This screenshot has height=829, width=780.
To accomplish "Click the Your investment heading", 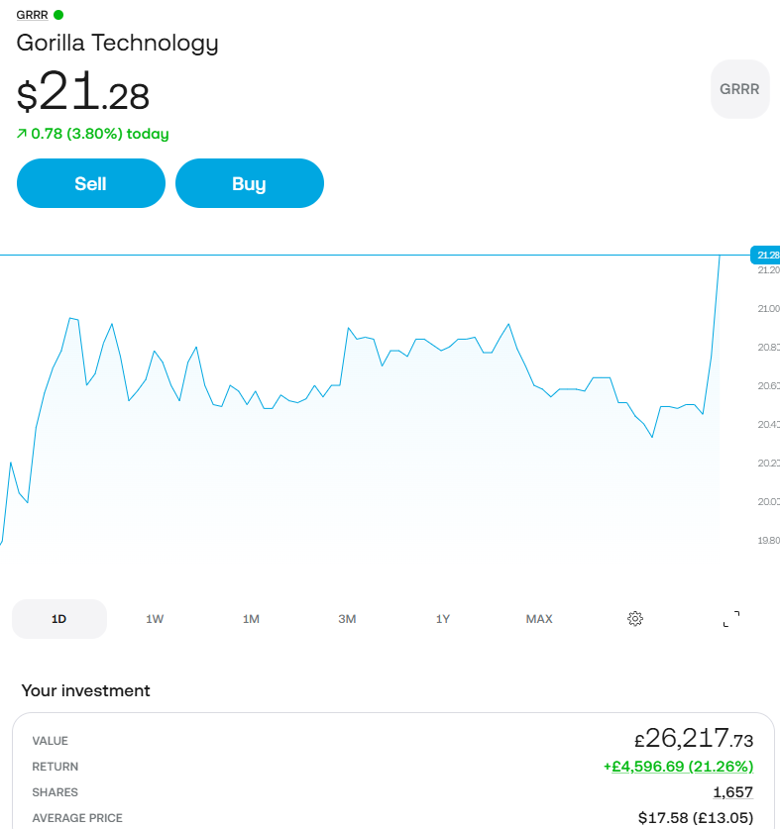I will click(x=85, y=690).
